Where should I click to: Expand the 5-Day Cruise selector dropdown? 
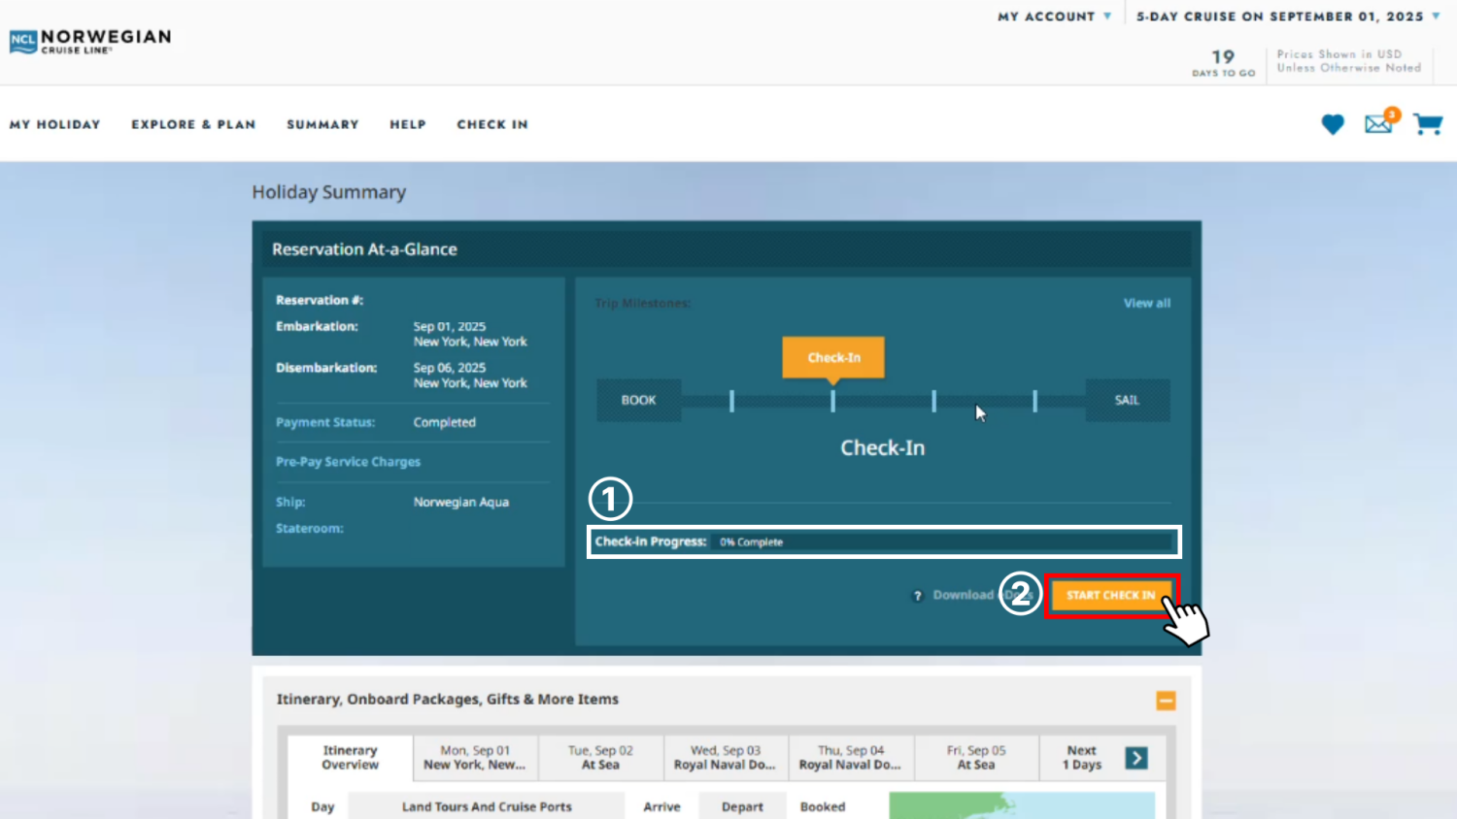pyautogui.click(x=1288, y=16)
